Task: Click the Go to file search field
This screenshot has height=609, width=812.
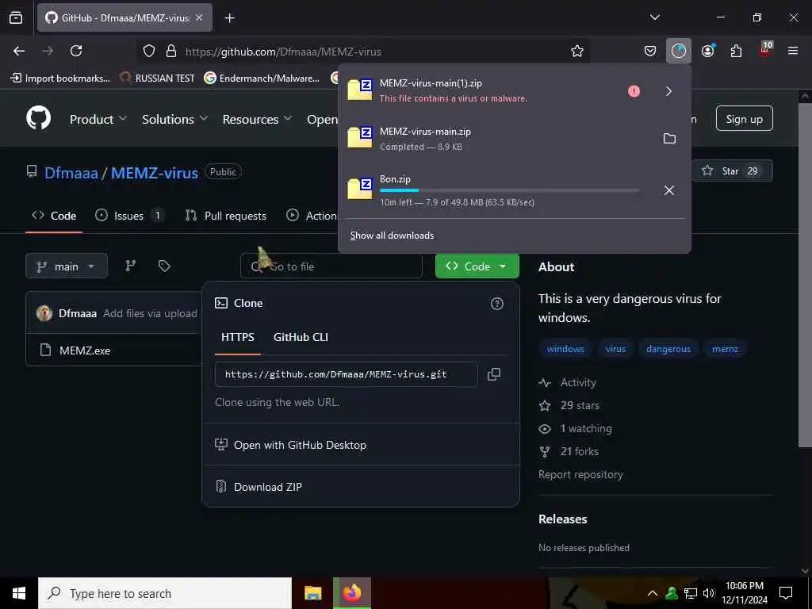Action: pos(331,266)
